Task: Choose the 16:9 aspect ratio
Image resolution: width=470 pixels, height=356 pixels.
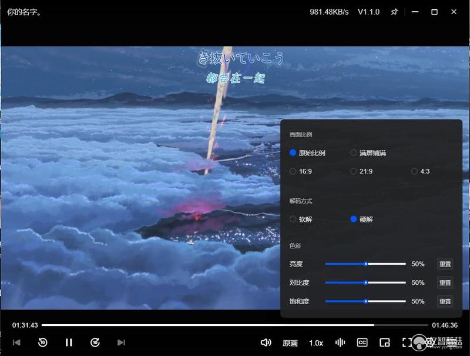Action: (x=301, y=171)
